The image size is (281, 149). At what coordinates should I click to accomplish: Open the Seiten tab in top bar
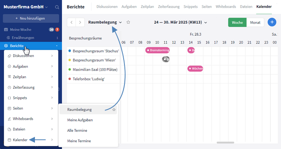point(207,7)
